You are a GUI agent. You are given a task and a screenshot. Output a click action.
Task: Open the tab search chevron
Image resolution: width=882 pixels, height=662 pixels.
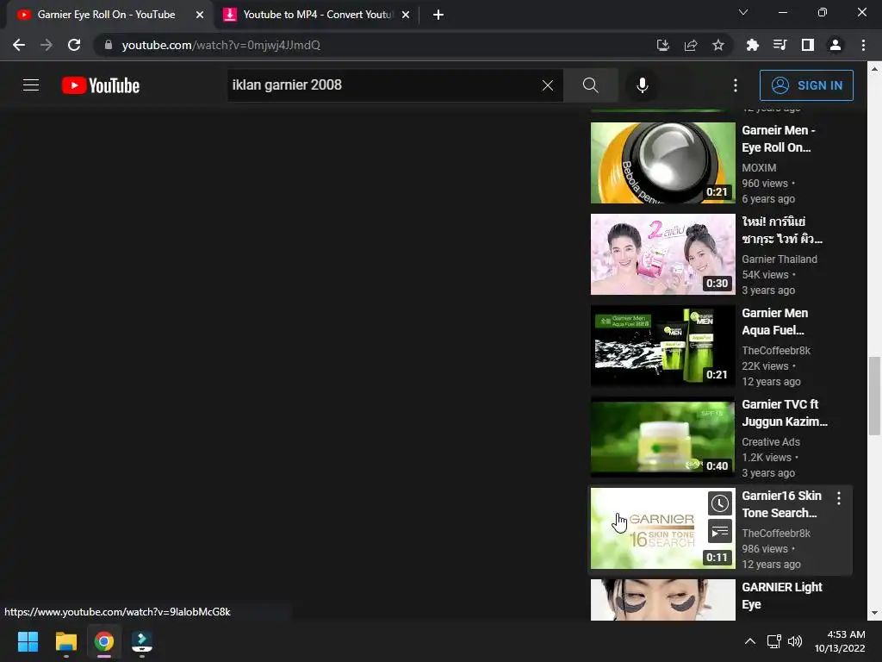(x=743, y=12)
